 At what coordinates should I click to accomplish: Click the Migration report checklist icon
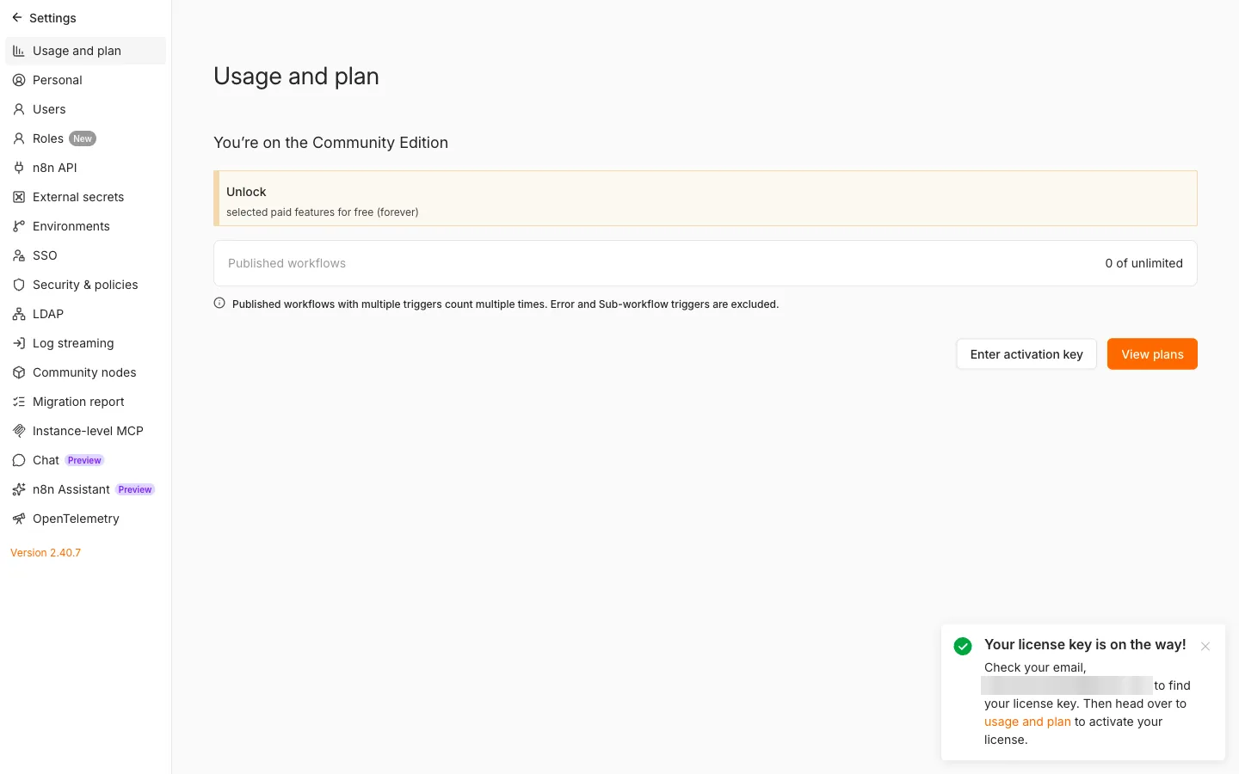coord(19,402)
